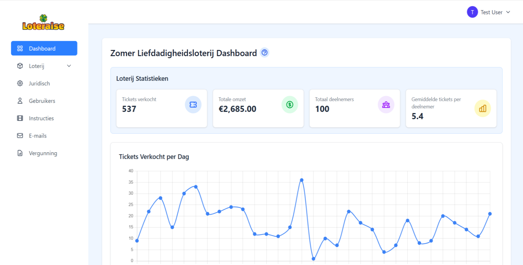Click the highest chart point near 36
Image resolution: width=523 pixels, height=265 pixels.
tap(302, 180)
